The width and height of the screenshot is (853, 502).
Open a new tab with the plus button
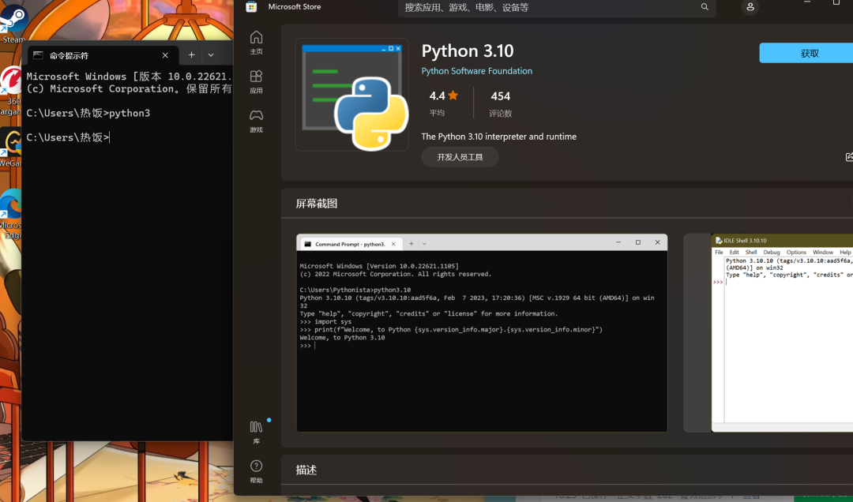(191, 54)
